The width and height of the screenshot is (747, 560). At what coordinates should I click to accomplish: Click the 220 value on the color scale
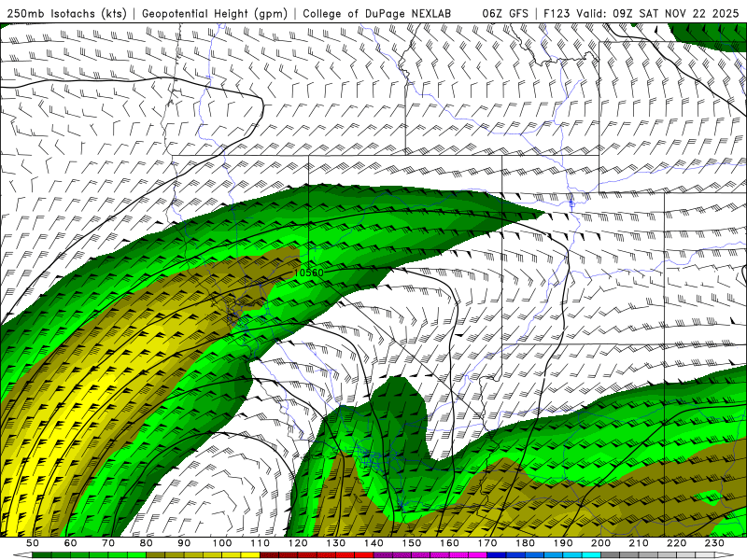(x=677, y=543)
